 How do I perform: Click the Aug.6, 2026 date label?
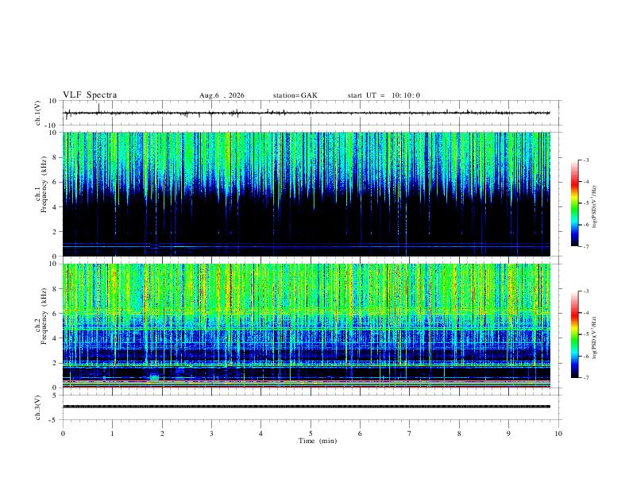click(222, 95)
